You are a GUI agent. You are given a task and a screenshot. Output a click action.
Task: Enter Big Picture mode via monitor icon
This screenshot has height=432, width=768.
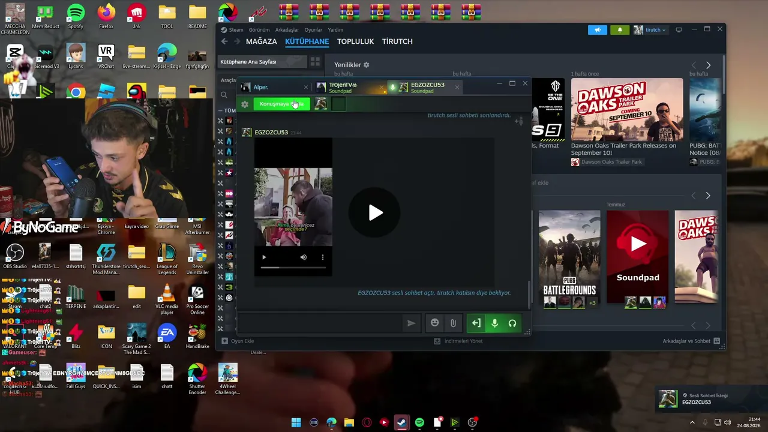[679, 30]
